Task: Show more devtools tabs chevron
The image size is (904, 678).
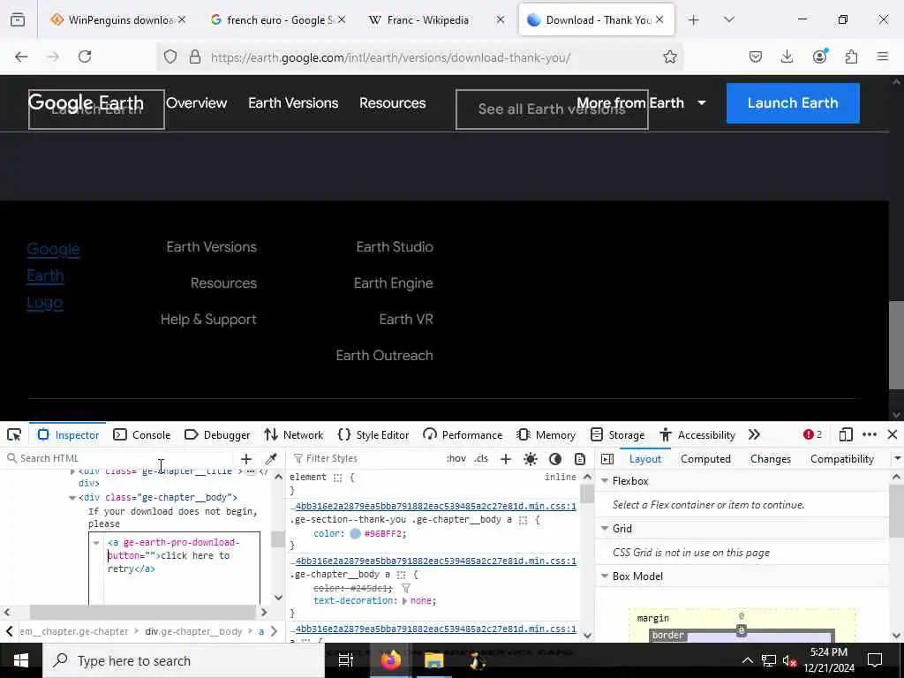Action: pyautogui.click(x=754, y=434)
